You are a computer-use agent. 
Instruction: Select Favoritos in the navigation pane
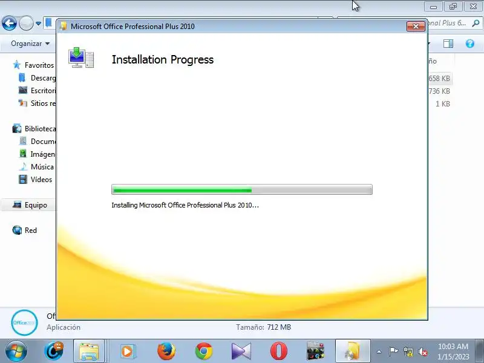pyautogui.click(x=39, y=65)
